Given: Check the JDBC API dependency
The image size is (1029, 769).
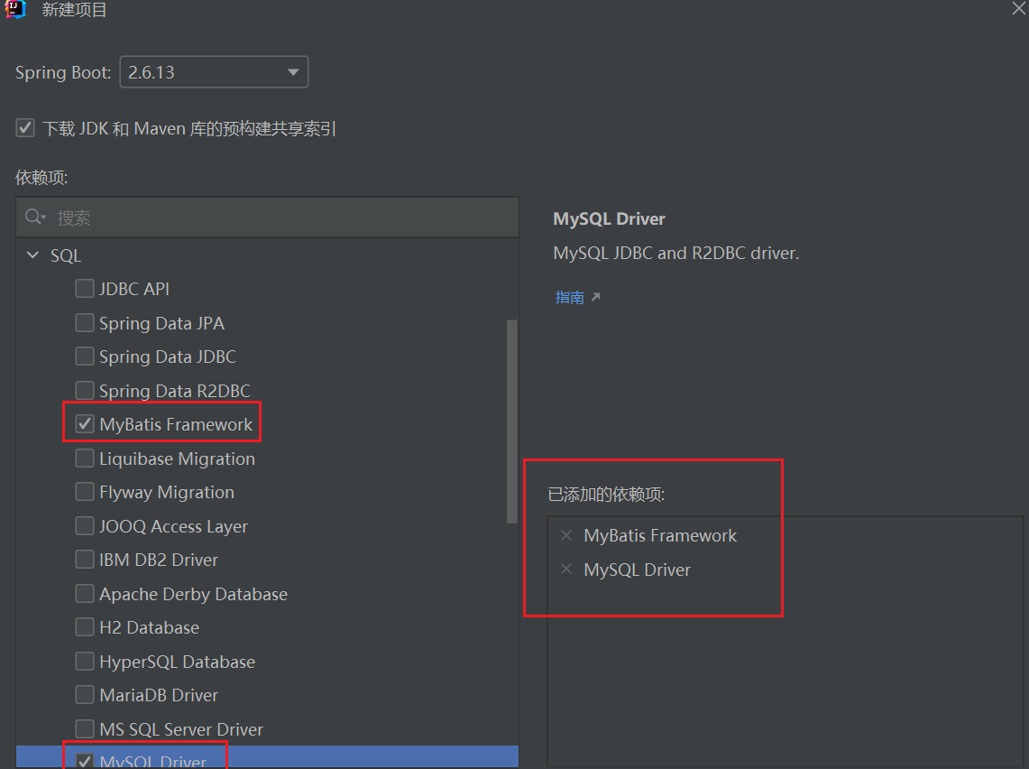Looking at the screenshot, I should tap(85, 288).
